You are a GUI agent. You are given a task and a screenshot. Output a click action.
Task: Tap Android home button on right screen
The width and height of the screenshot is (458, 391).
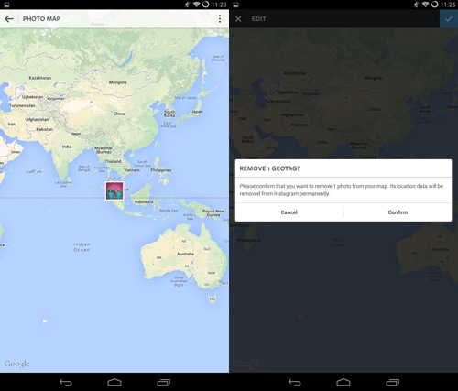[x=343, y=382]
